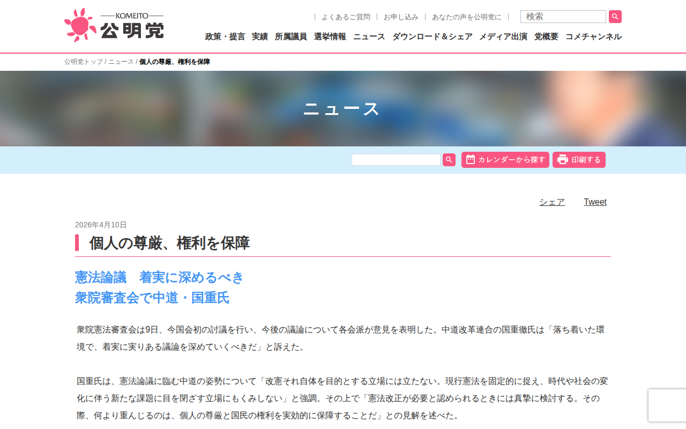Image resolution: width=686 pixels, height=429 pixels.
Task: Open the 政策・提言 menu
Action: click(x=225, y=36)
